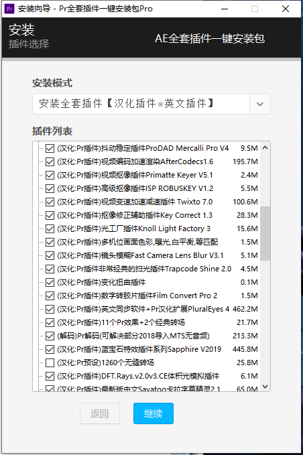Select the ISP ROBUSKEY V1.2 row text

pos(135,188)
